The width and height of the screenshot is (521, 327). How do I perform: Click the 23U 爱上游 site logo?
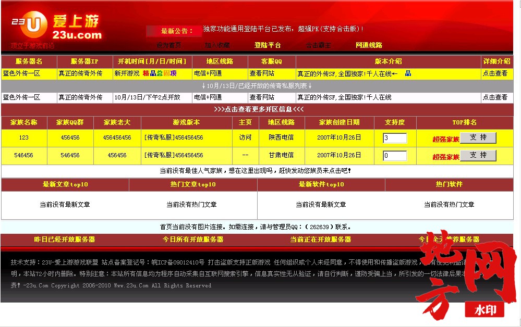pyautogui.click(x=56, y=26)
